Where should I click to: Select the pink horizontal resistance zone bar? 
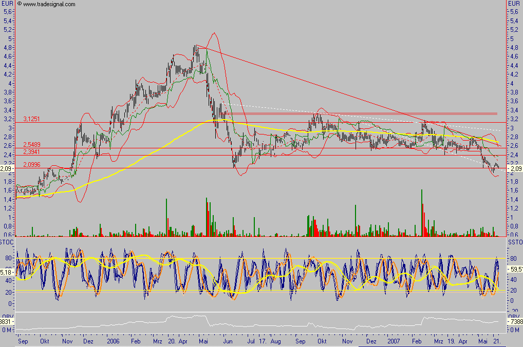tap(362, 113)
